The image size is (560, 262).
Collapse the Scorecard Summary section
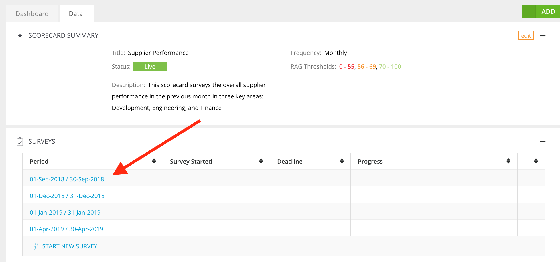[543, 36]
